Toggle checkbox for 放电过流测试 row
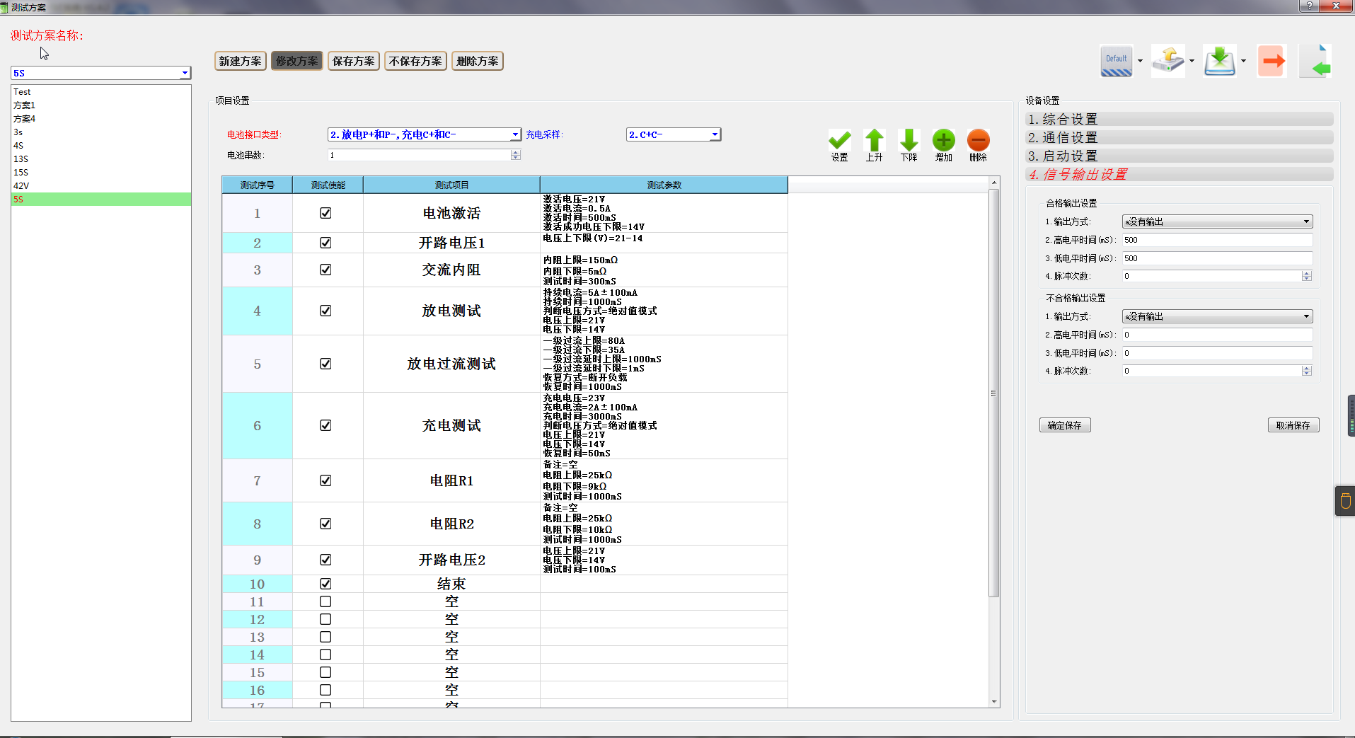 tap(325, 364)
